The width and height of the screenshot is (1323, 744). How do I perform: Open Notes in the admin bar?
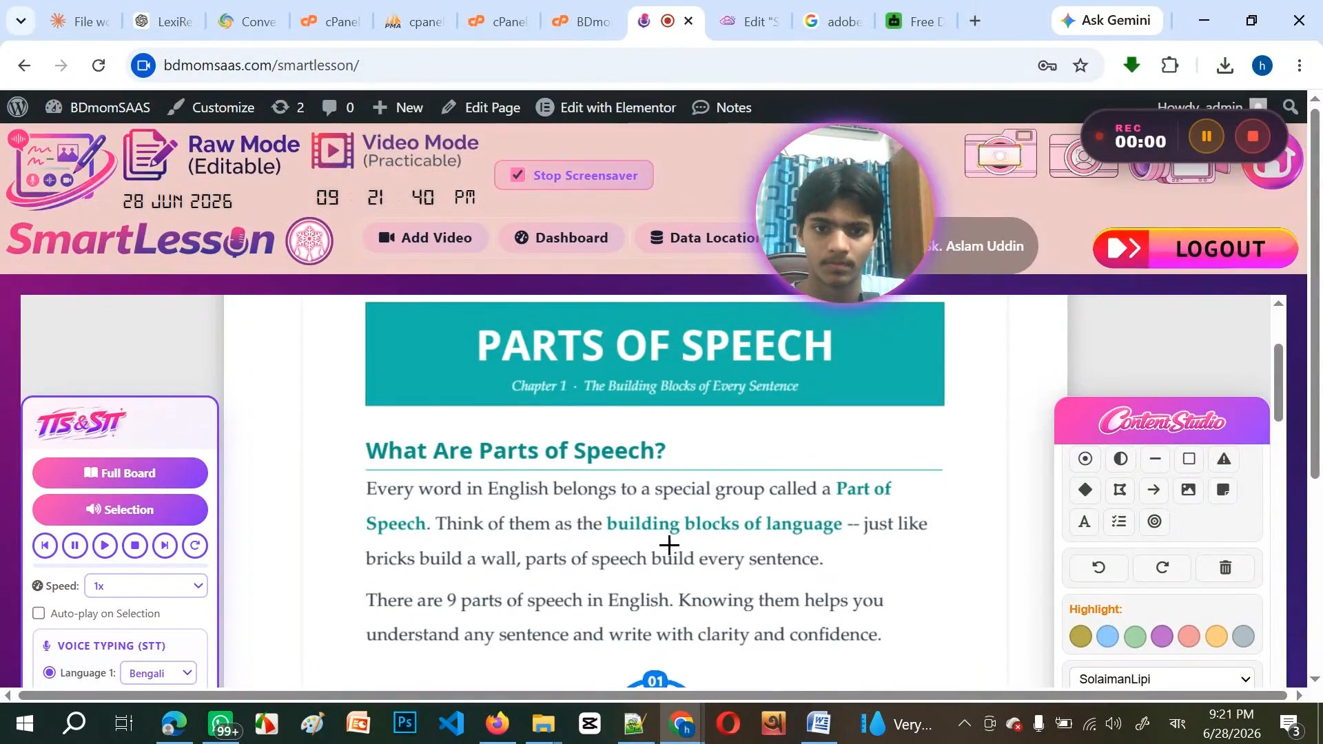722,107
